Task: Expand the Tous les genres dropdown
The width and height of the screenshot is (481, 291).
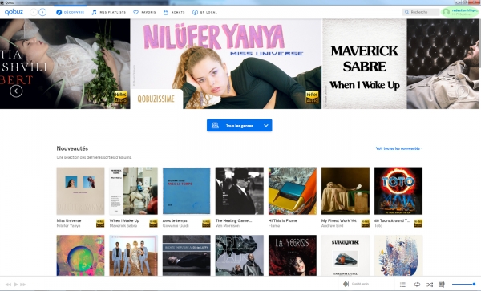Action: point(239,125)
